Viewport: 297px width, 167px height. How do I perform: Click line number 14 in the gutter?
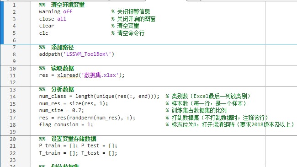click(x=12, y=97)
